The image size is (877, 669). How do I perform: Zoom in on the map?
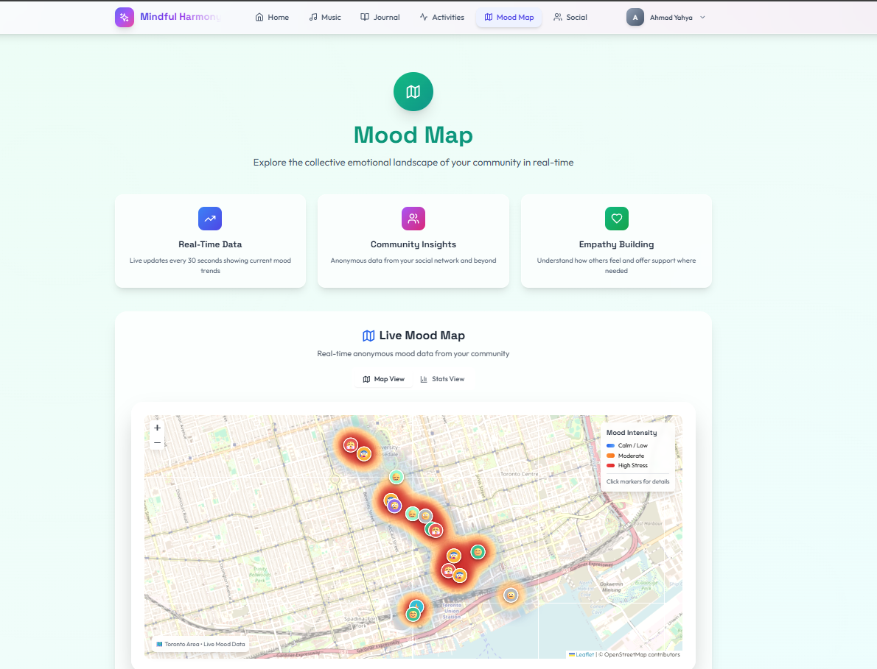157,428
